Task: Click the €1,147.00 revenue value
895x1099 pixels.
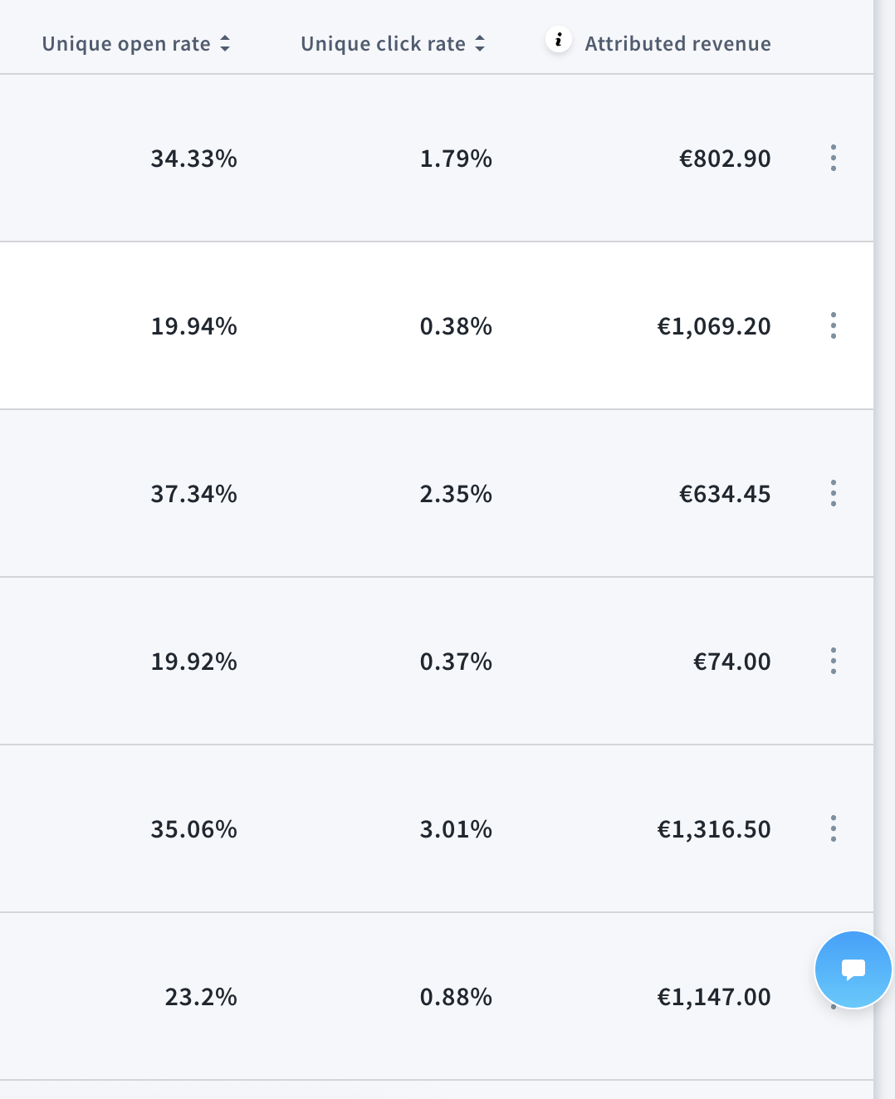Action: 714,997
